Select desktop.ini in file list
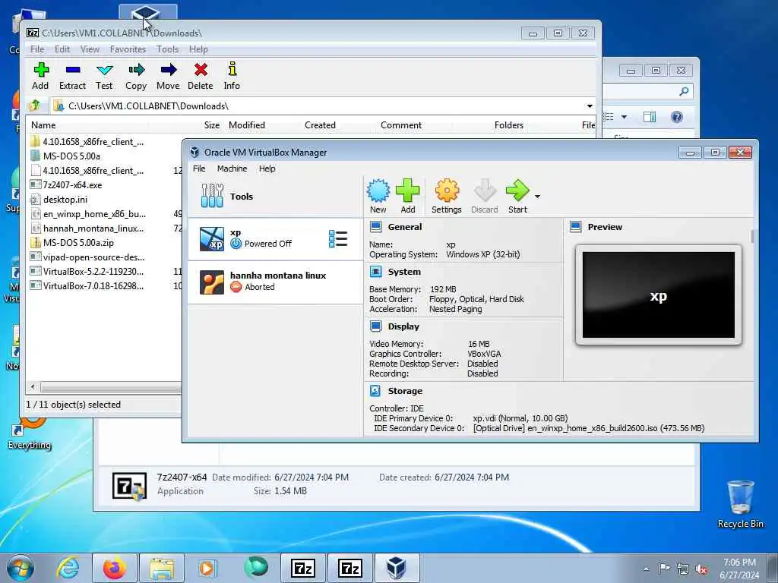 coord(65,200)
